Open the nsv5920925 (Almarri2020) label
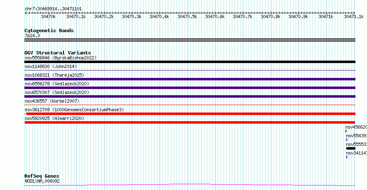 [54, 118]
